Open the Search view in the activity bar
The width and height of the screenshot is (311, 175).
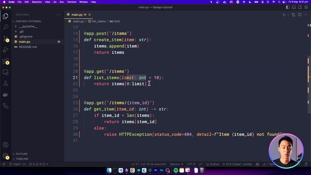click(5, 27)
